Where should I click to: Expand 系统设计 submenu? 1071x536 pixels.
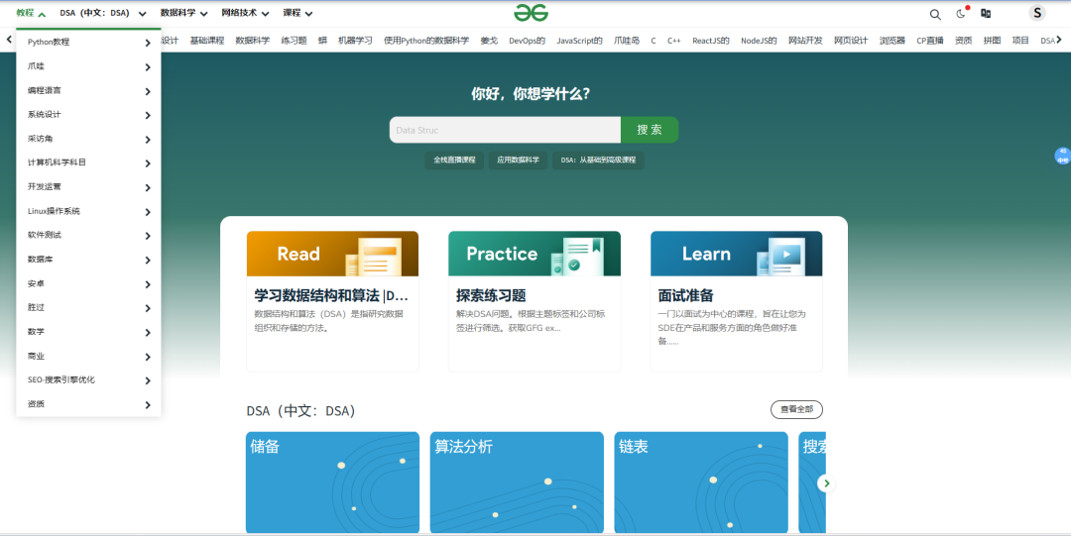[x=89, y=115]
